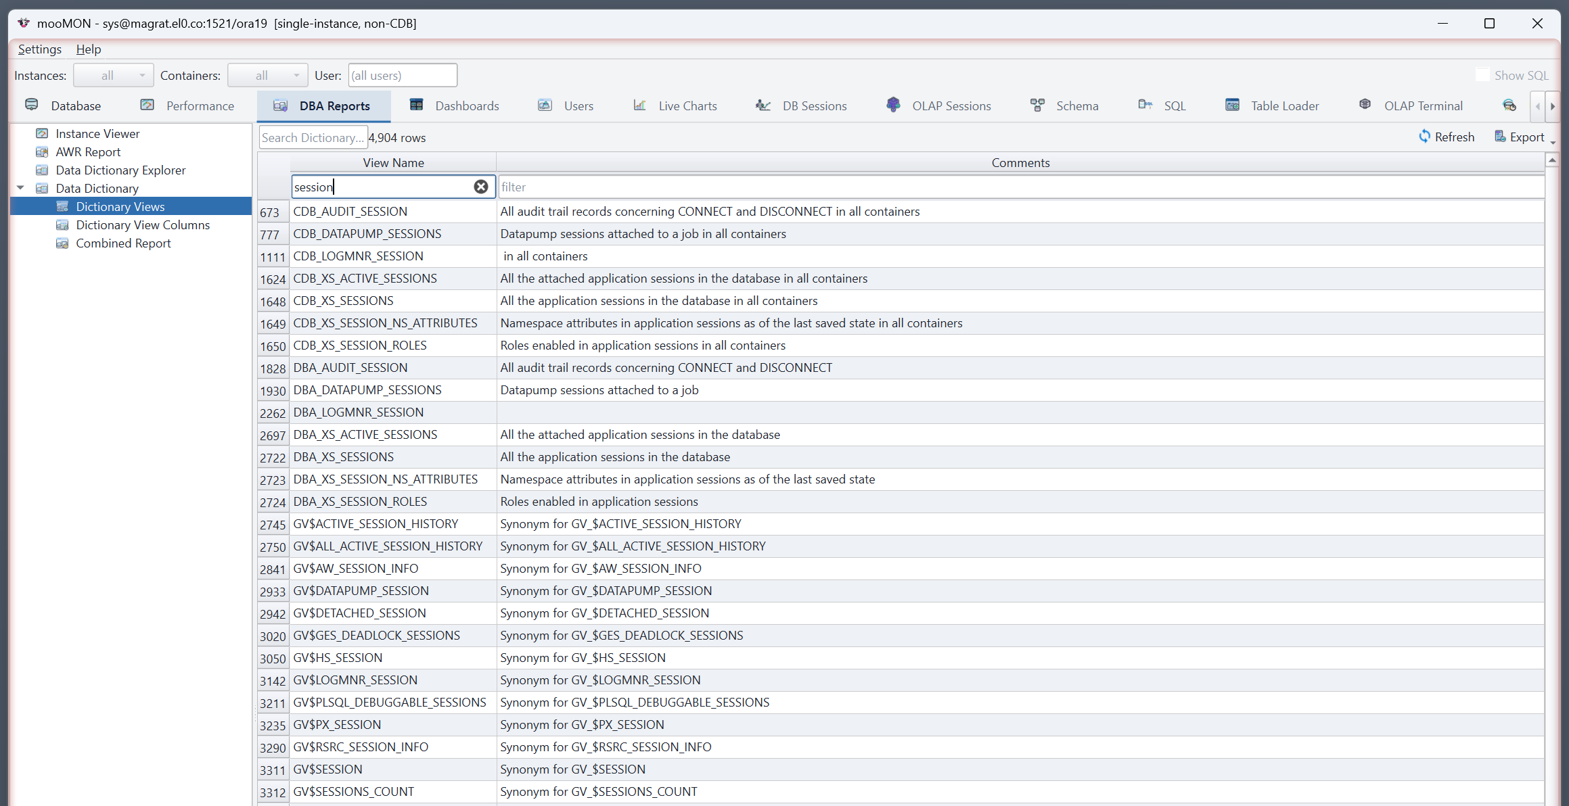Click the Comments filter input field
This screenshot has height=806, width=1569.
1021,187
